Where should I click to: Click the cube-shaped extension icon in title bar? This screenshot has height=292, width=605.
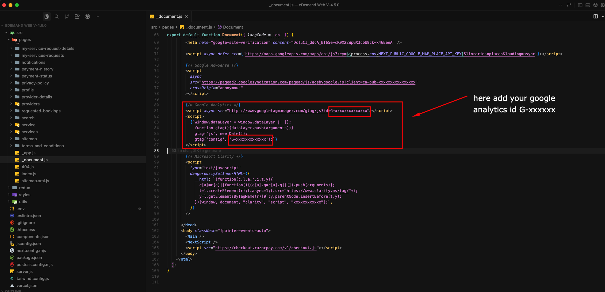[595, 5]
